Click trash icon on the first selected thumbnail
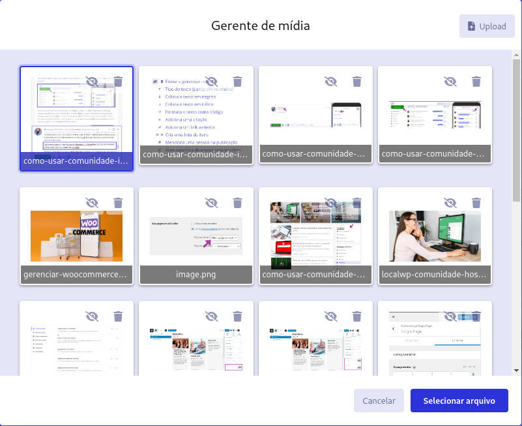Viewport: 522px width, 426px height. (x=118, y=82)
